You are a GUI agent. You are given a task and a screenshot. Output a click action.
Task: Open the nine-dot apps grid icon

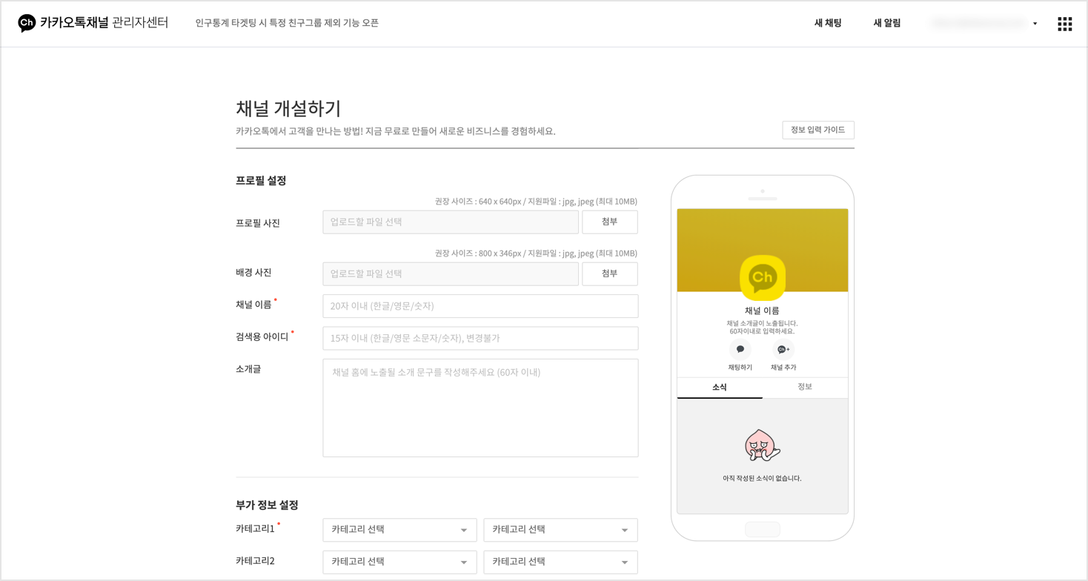click(x=1064, y=24)
